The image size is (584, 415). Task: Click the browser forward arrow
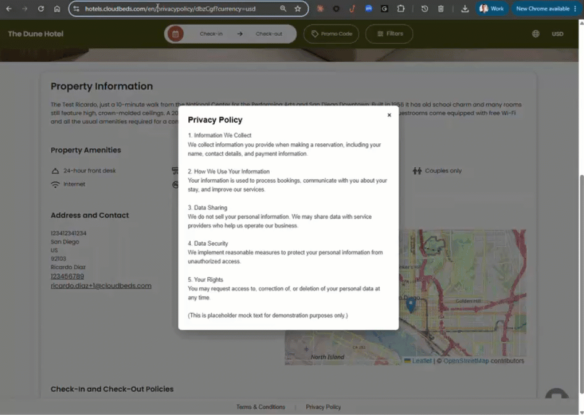pos(25,9)
